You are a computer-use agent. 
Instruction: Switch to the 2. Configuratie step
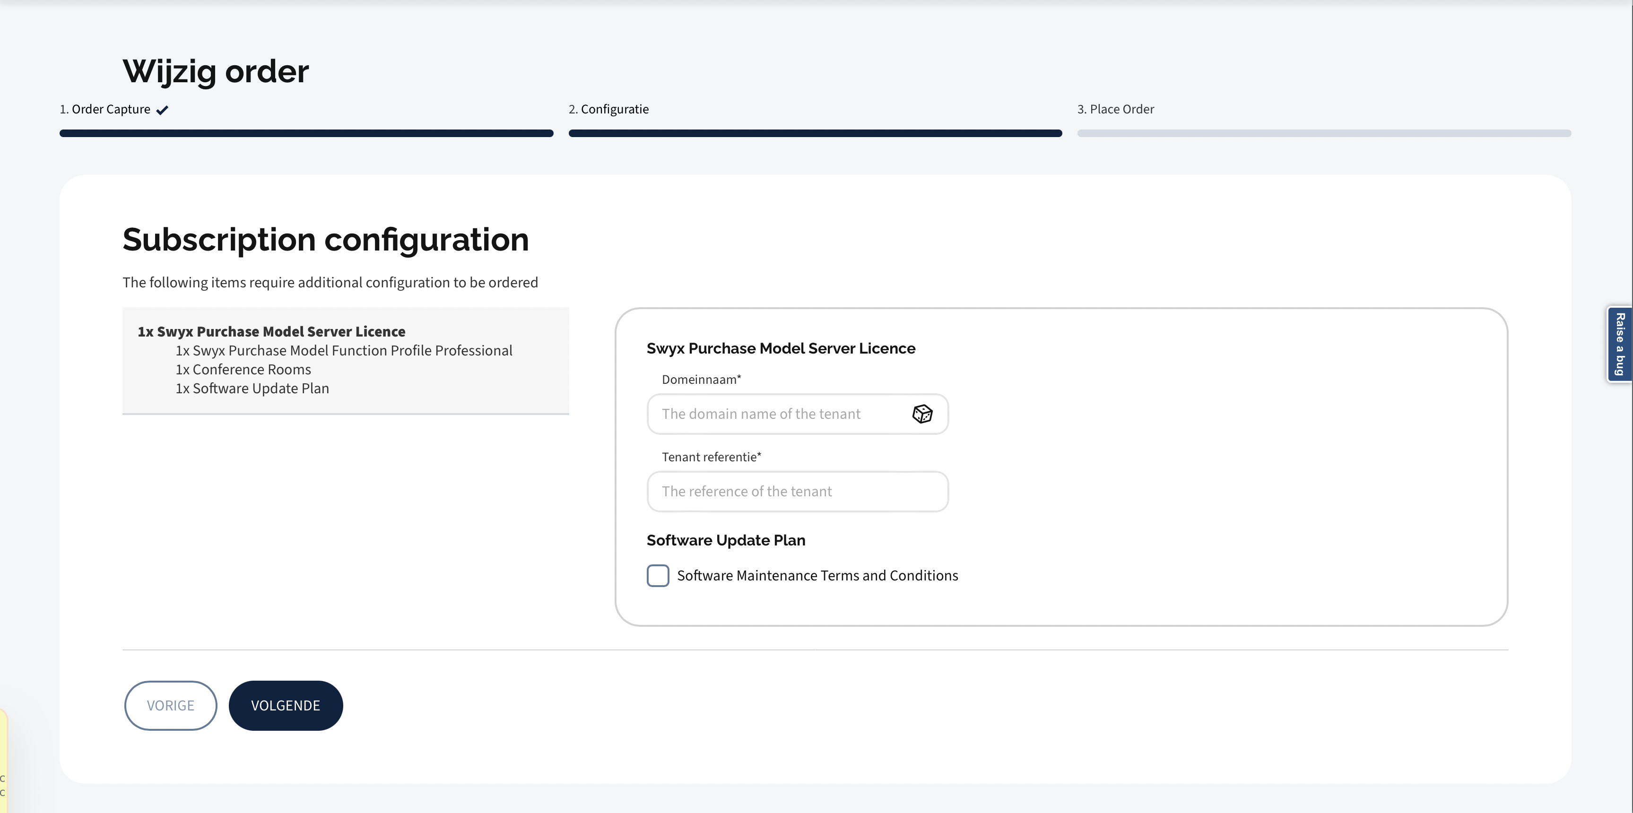(x=608, y=109)
